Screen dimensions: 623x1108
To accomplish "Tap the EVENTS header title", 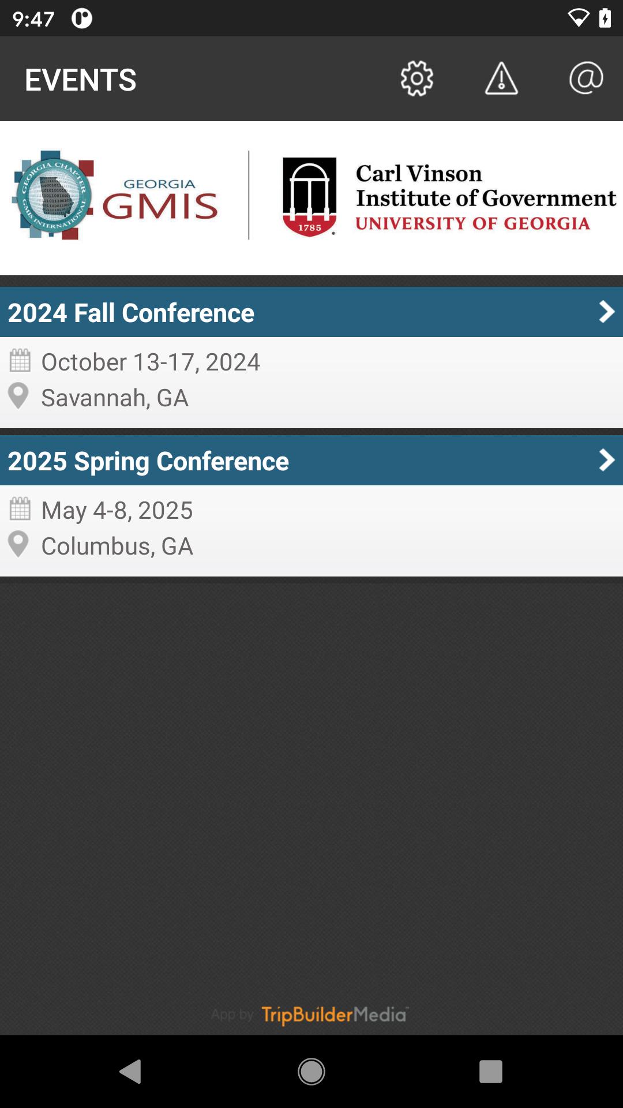I will click(x=81, y=80).
